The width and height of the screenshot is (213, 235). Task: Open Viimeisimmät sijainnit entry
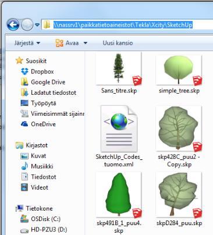click(58, 113)
